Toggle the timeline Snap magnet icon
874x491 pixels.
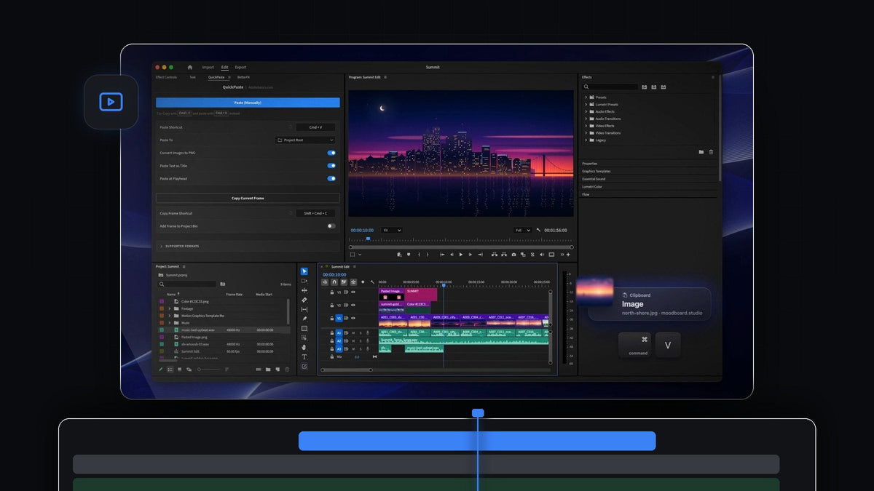click(334, 282)
